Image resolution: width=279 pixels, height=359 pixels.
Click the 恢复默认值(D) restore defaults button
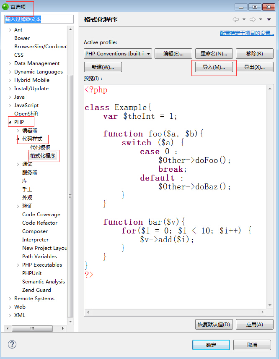pyautogui.click(x=214, y=325)
